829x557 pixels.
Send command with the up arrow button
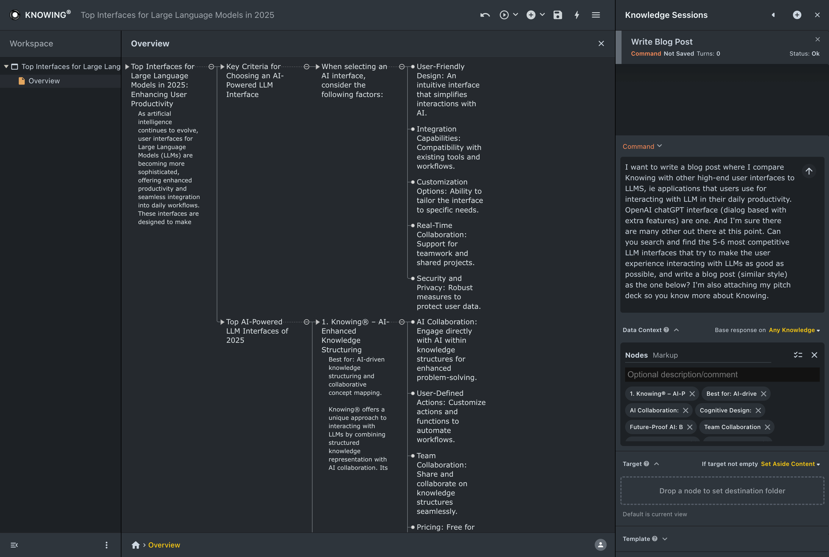(x=809, y=171)
